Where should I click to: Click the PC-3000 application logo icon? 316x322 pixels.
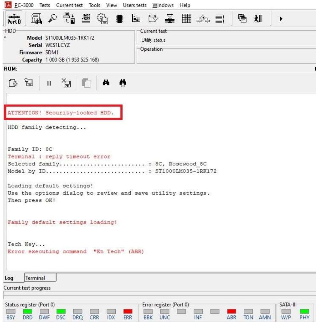click(x=8, y=5)
